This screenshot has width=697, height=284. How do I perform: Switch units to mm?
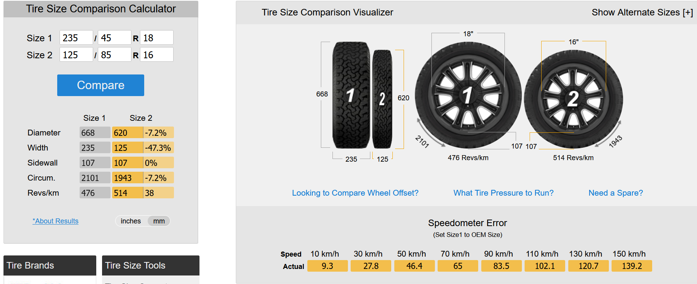coord(159,221)
